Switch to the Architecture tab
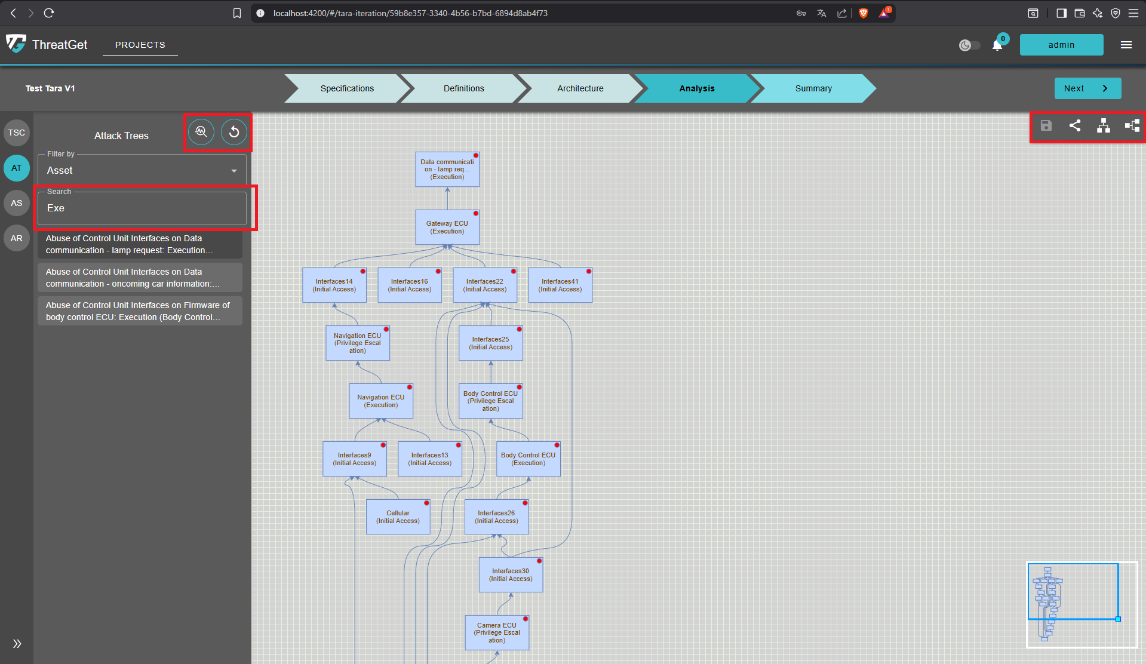 tap(579, 88)
